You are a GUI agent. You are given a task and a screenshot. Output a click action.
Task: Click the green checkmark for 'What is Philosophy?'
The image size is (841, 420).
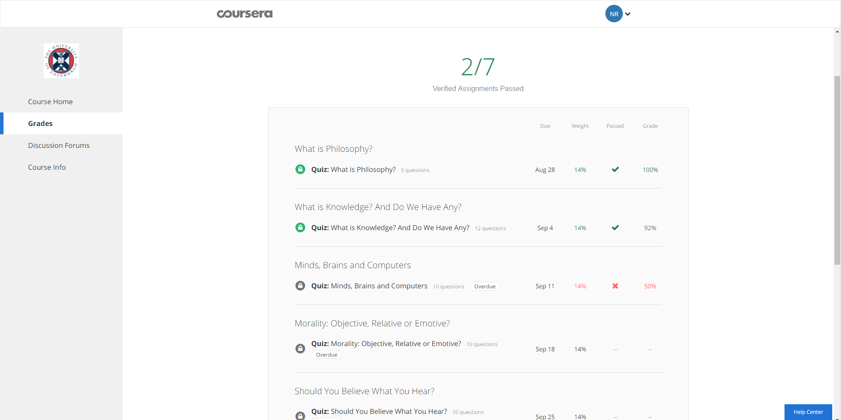click(615, 170)
